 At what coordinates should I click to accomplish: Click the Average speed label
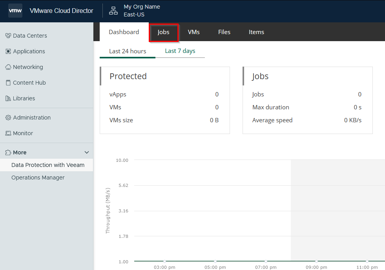point(272,120)
